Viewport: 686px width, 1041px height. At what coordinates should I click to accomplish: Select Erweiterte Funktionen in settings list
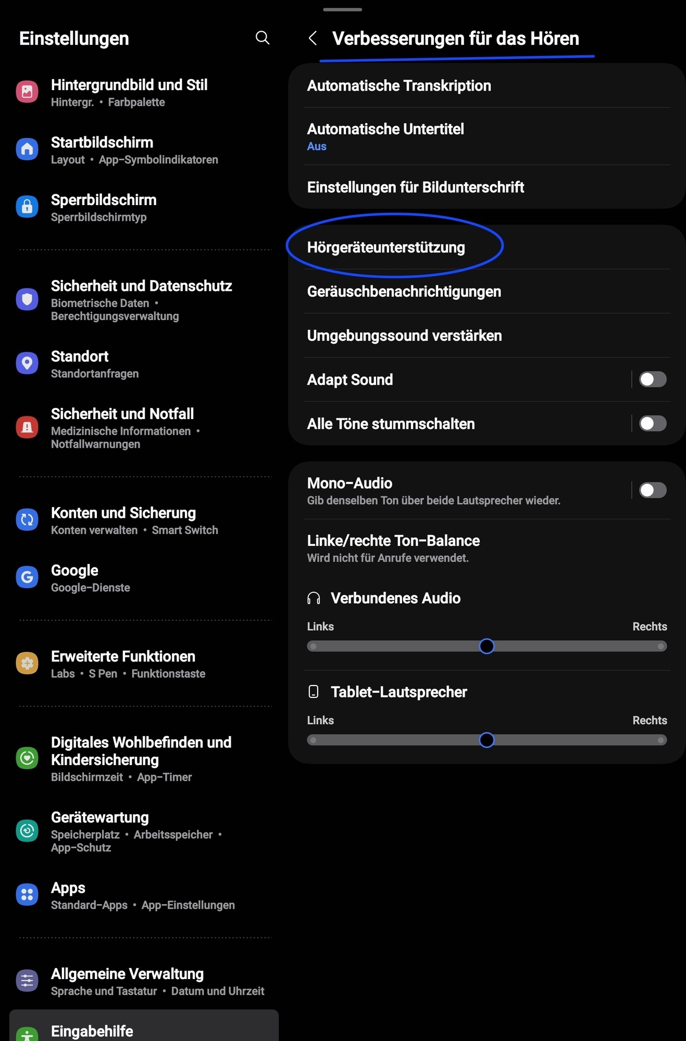pos(123,664)
